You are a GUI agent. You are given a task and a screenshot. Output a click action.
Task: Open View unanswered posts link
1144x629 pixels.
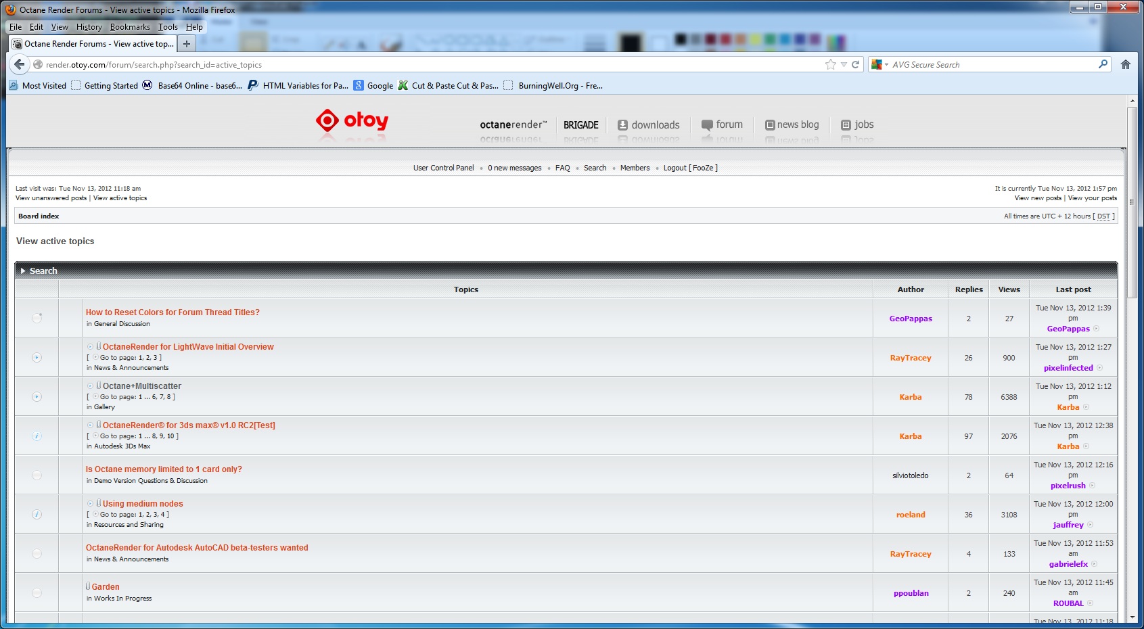click(x=51, y=198)
